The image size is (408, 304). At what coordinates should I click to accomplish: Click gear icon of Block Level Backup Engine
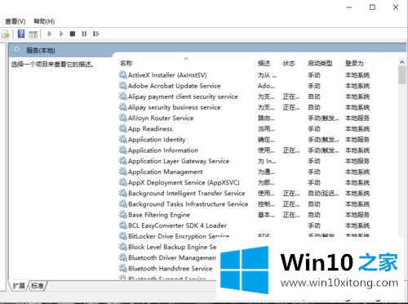123,247
